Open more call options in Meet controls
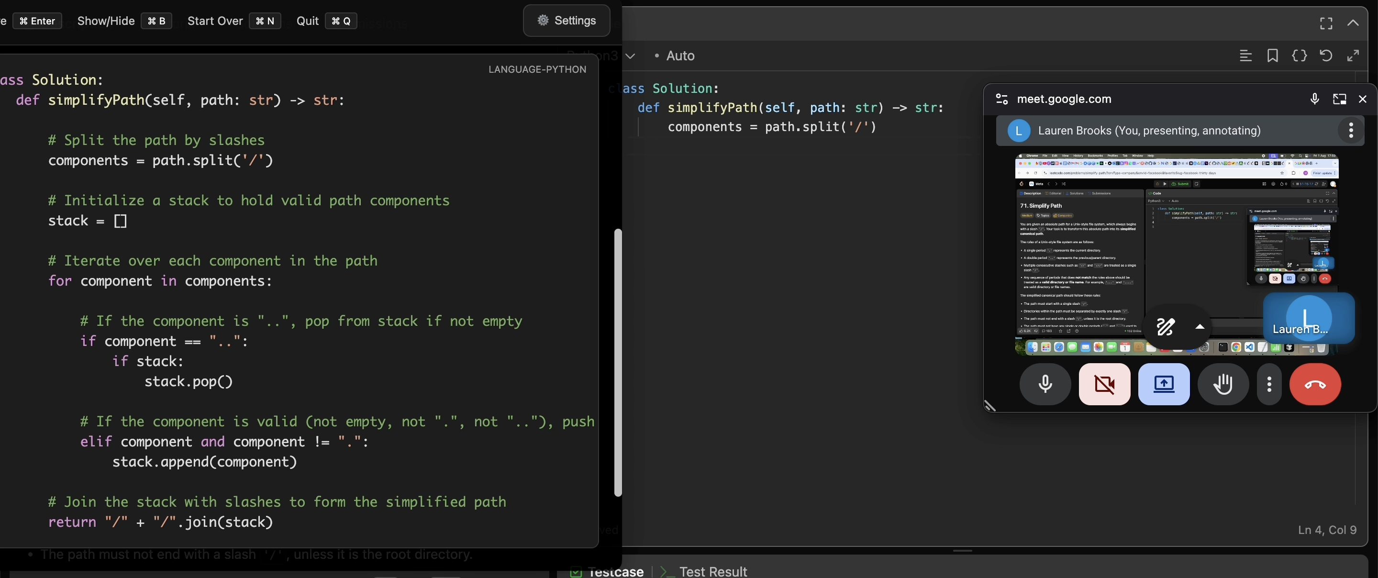This screenshot has height=578, width=1378. [1269, 384]
